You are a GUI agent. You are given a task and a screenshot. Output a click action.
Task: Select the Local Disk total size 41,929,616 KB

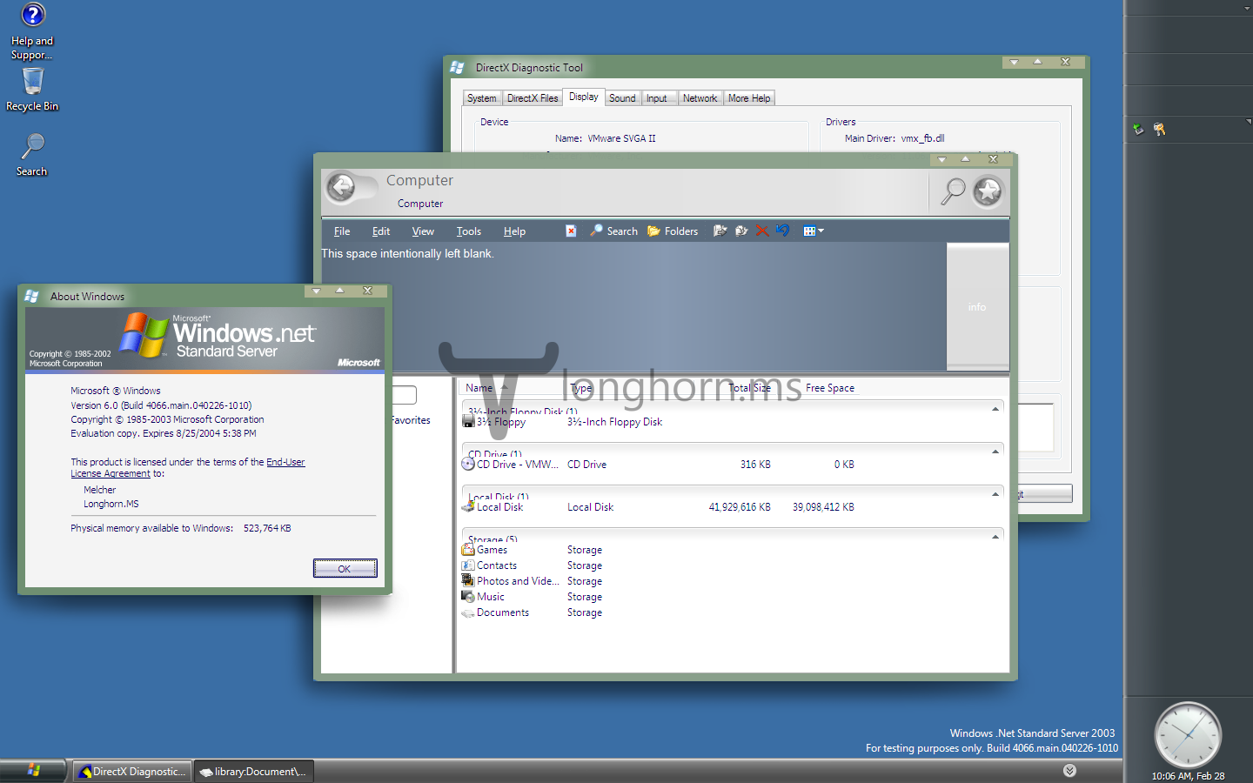click(x=740, y=507)
